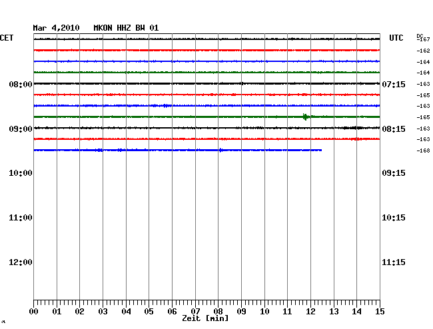
Task: Select the CET time label "10:00"
Action: click(21, 173)
